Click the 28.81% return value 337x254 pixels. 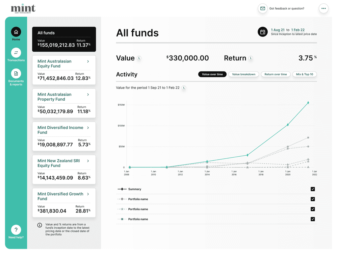tap(83, 211)
